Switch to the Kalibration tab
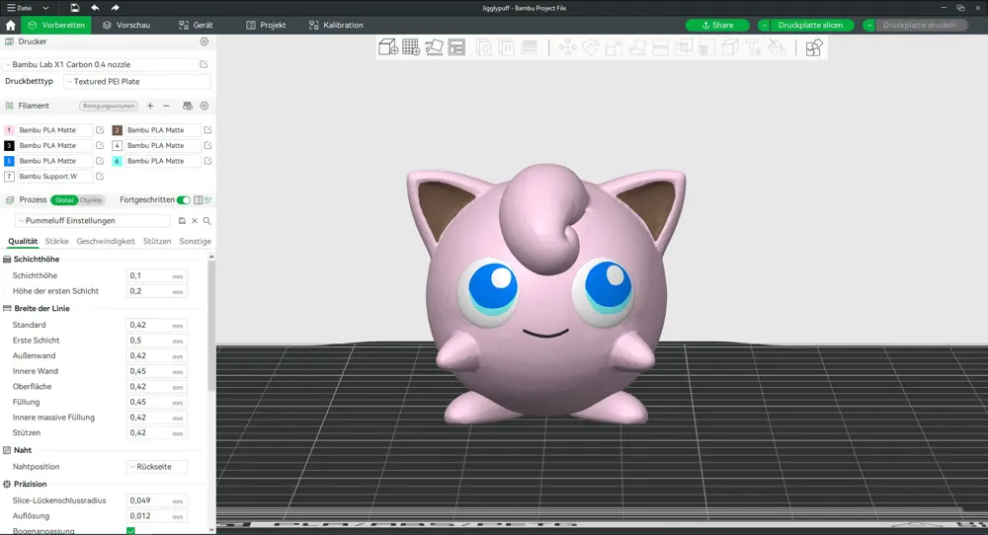This screenshot has height=535, width=988. coord(336,26)
